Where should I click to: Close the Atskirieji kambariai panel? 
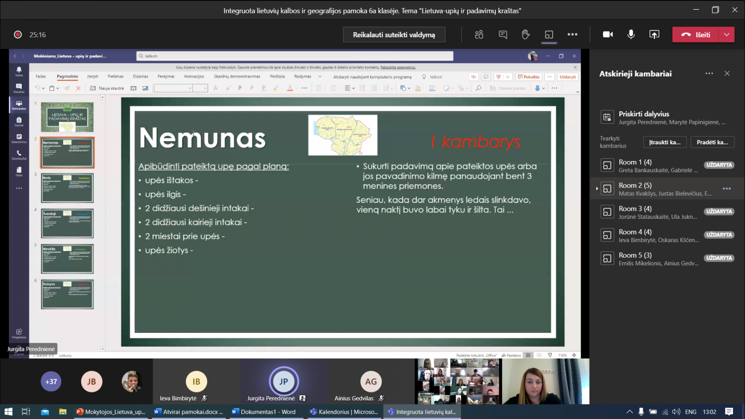coord(727,74)
